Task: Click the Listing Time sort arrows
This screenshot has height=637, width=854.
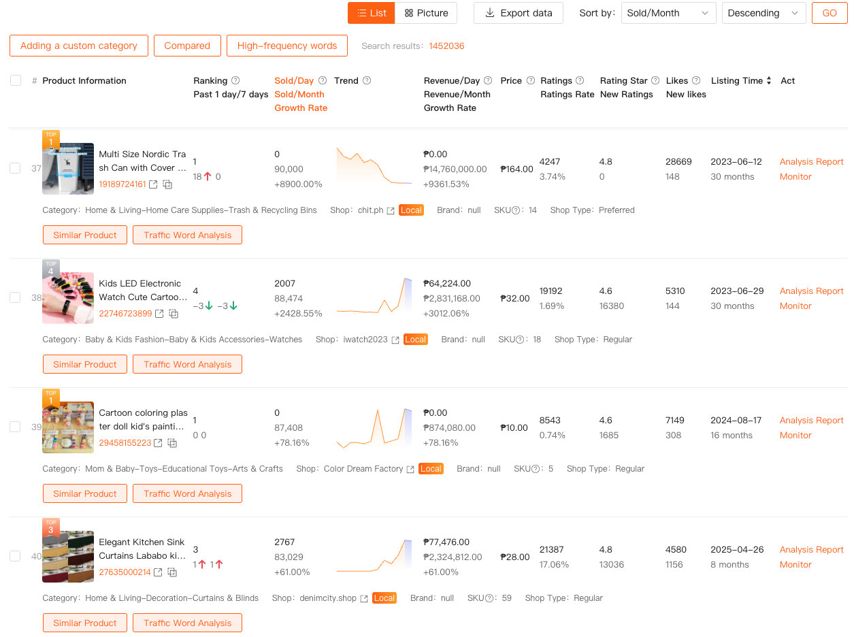Action: point(769,80)
